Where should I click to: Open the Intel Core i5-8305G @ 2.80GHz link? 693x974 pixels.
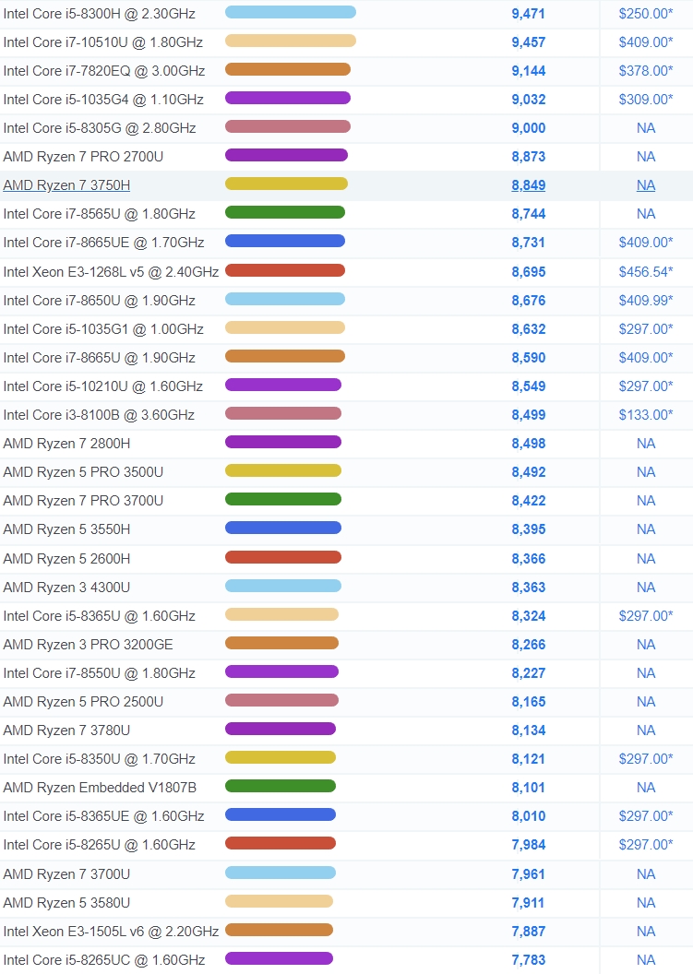click(100, 128)
